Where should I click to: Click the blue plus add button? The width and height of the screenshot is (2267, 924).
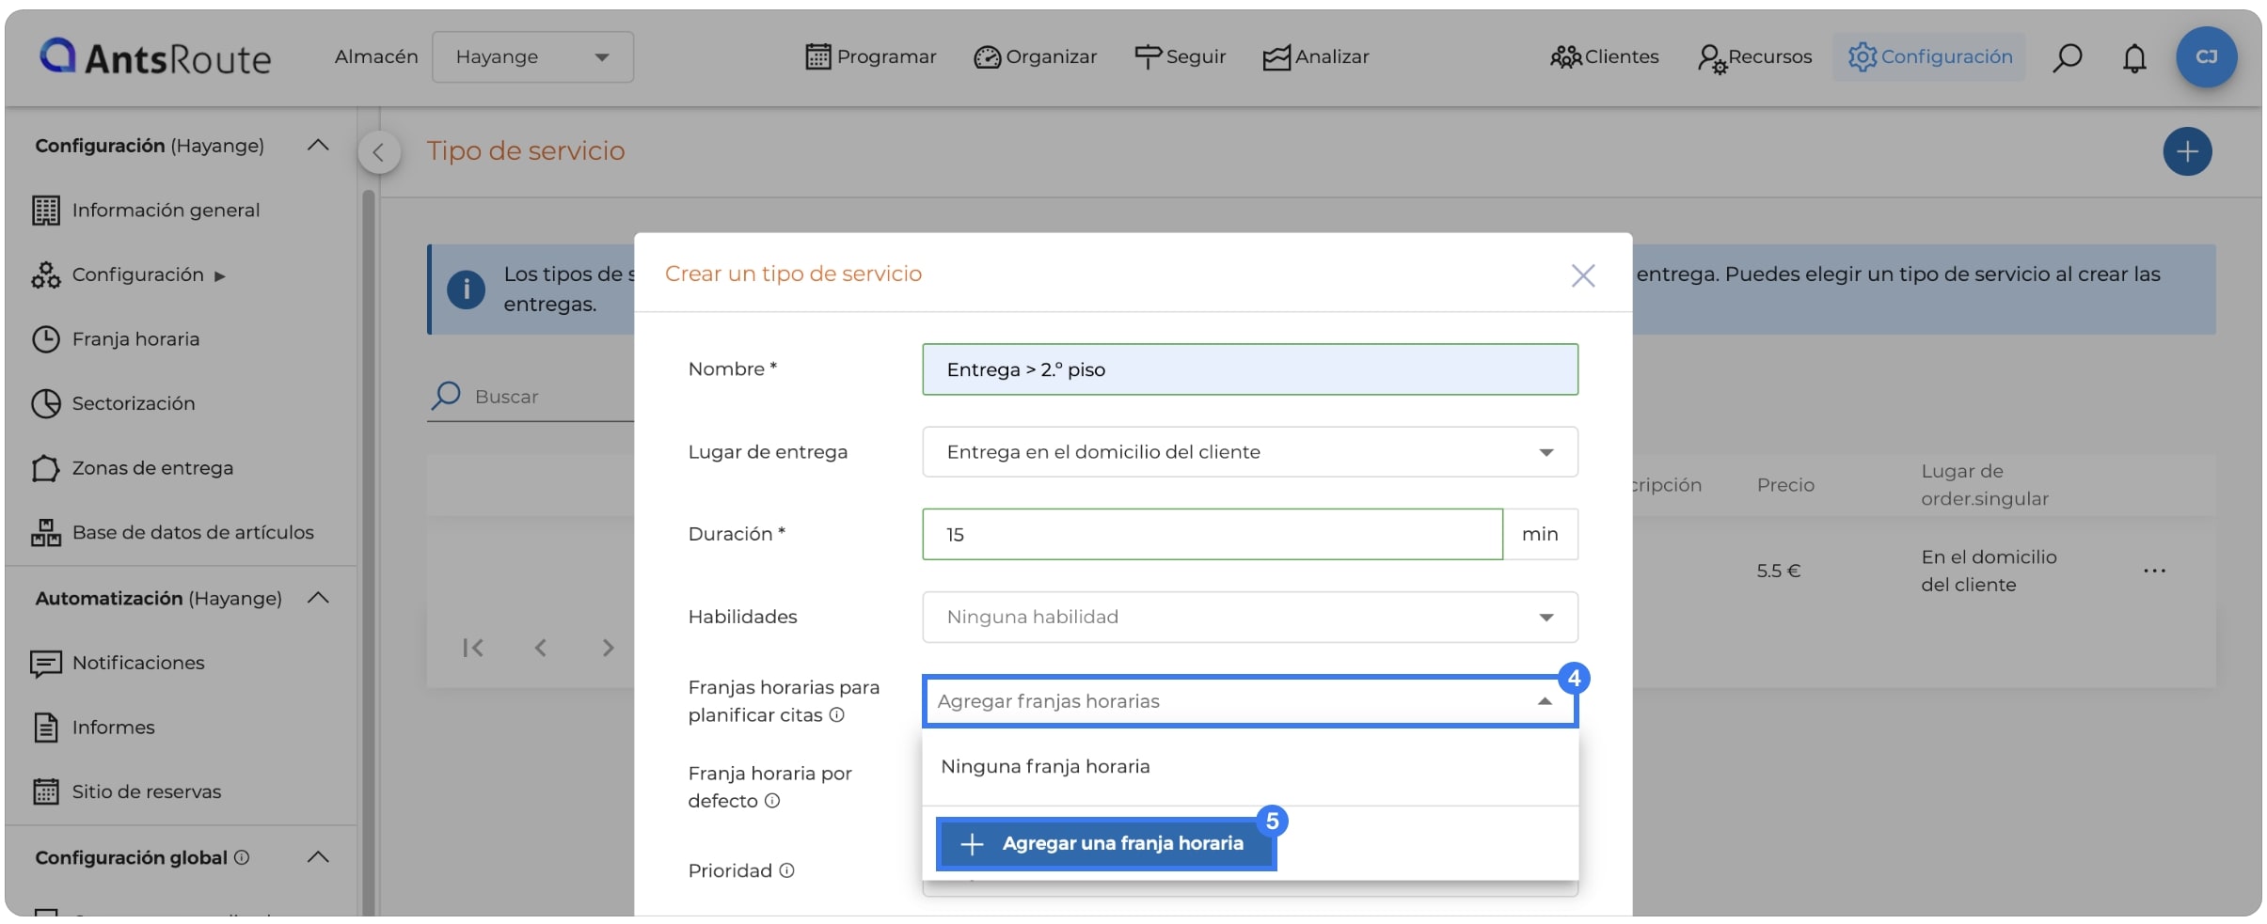(x=2187, y=151)
